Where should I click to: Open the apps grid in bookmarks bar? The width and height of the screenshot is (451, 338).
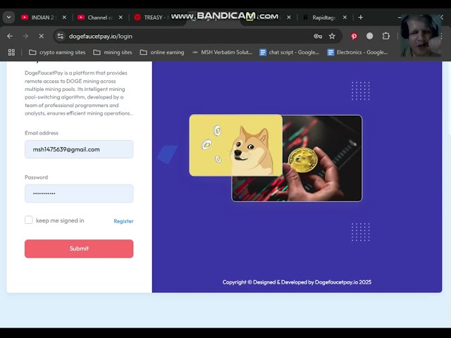point(11,52)
